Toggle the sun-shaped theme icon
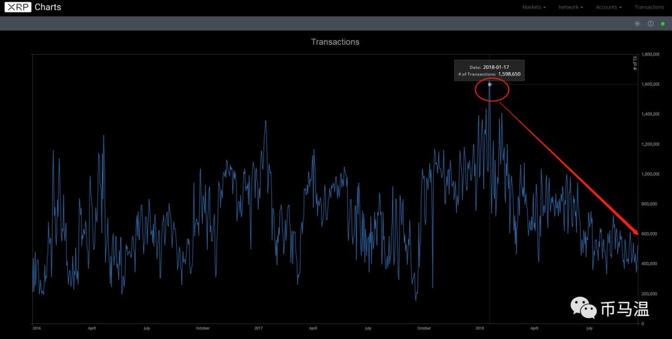This screenshot has height=339, width=672. pos(637,24)
